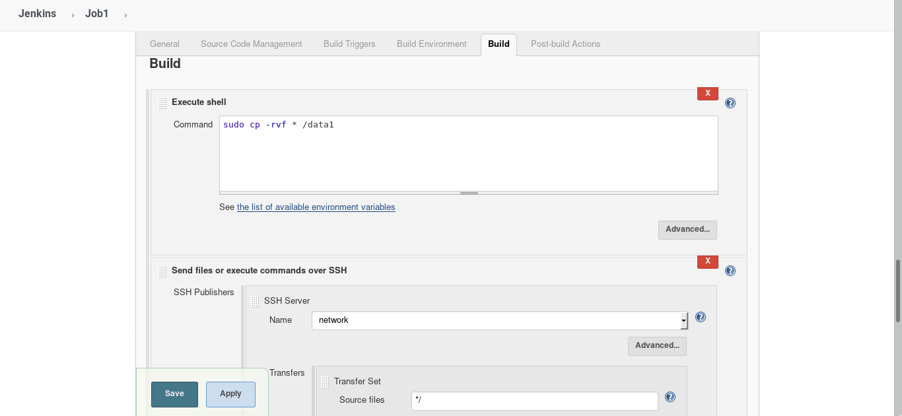Open help for SSH Server name
Screen dimensions: 902x416
(x=700, y=317)
